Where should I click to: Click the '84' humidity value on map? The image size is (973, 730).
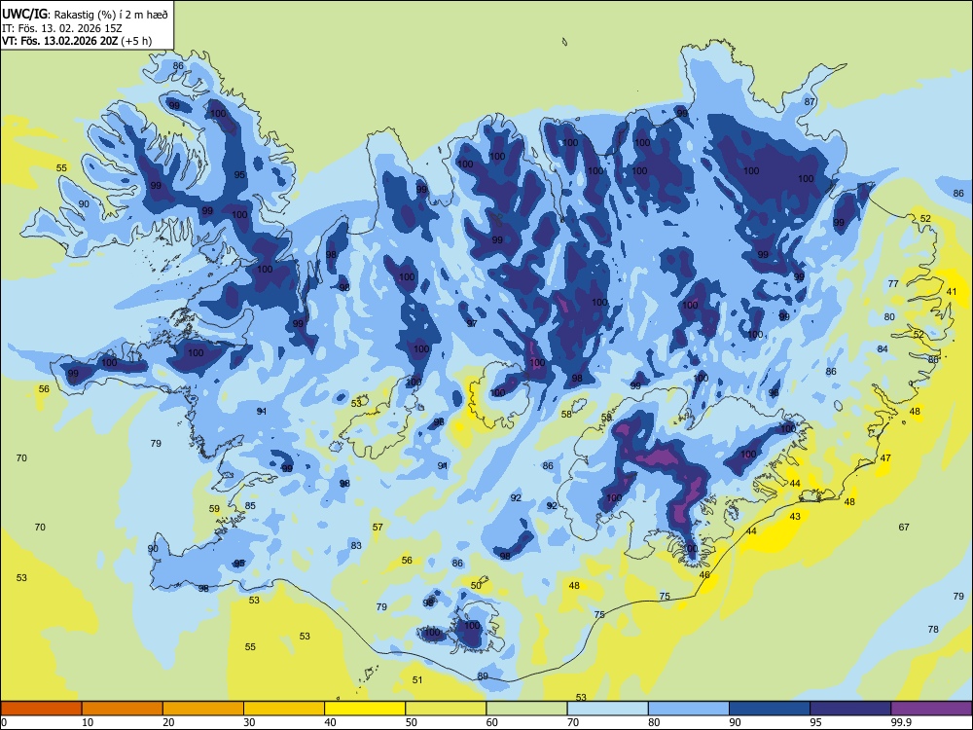point(883,348)
